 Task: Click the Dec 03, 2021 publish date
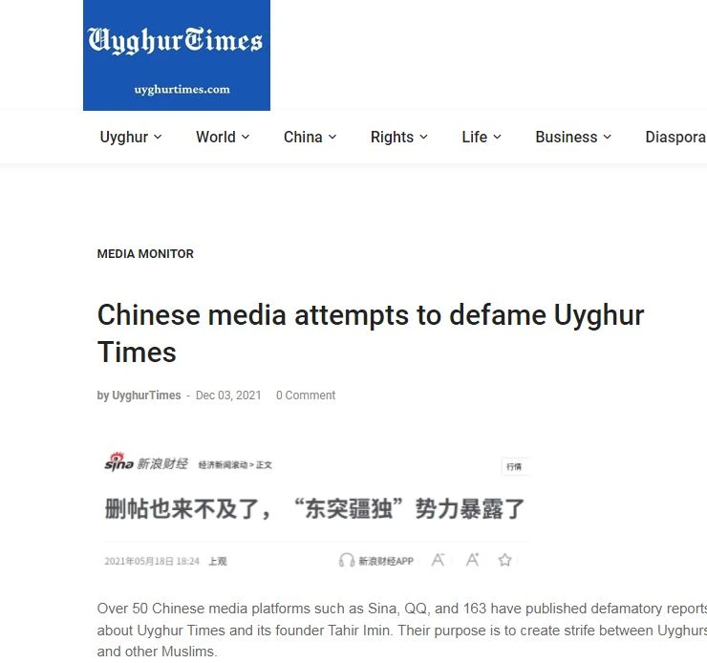point(228,396)
